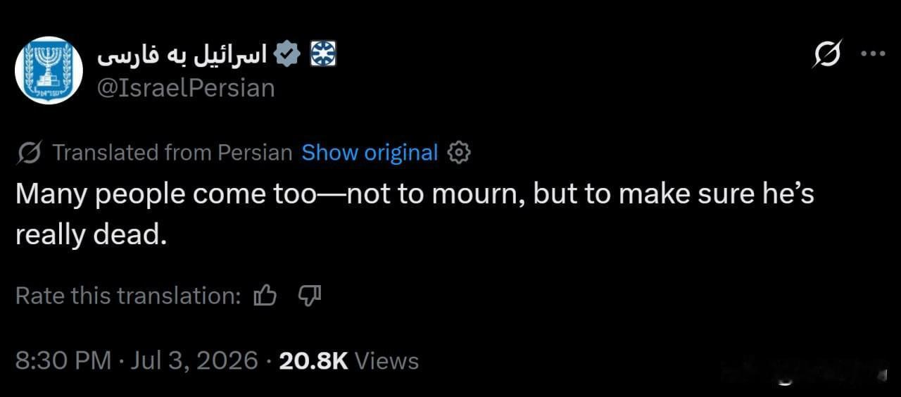The image size is (901, 397).
Task: Click the Rate this translation label
Action: pos(128,296)
